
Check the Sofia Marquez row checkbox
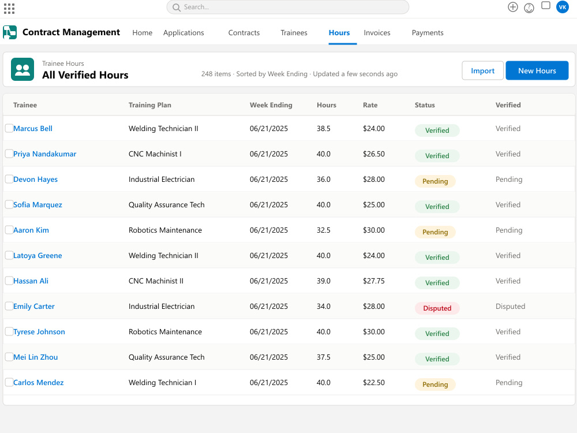9,204
